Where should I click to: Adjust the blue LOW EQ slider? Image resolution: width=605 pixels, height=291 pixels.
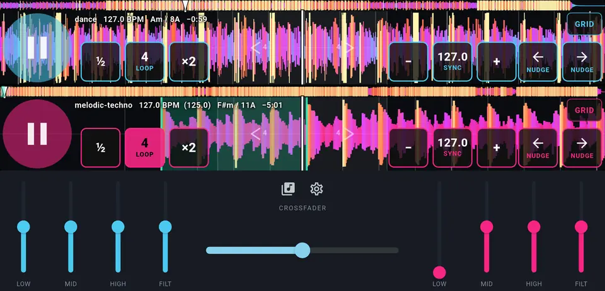23,227
